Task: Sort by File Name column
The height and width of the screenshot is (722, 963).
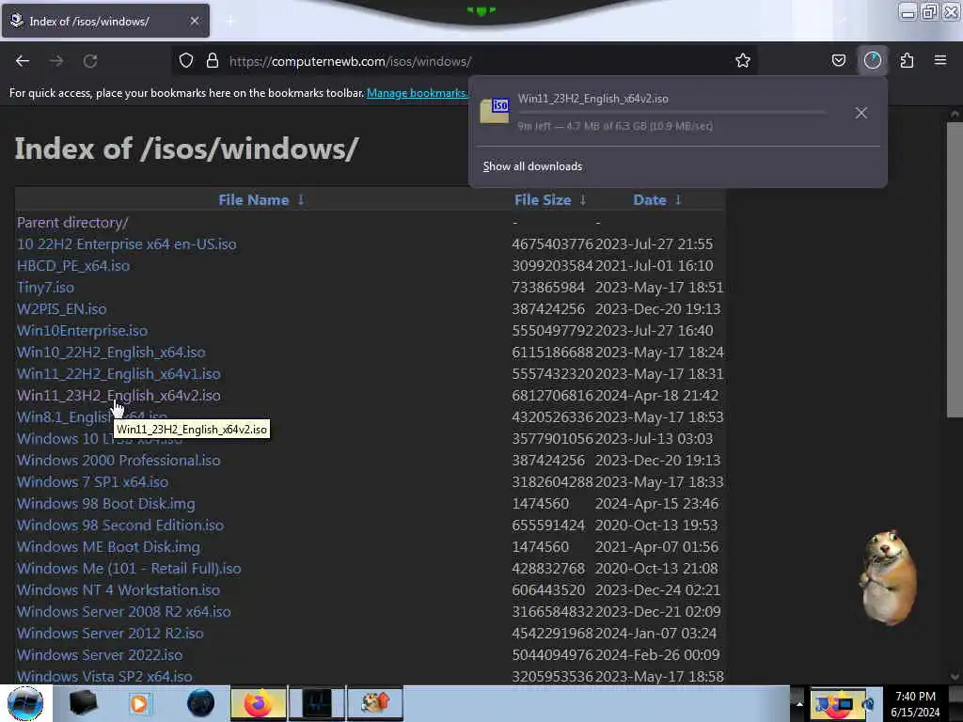Action: pyautogui.click(x=254, y=200)
